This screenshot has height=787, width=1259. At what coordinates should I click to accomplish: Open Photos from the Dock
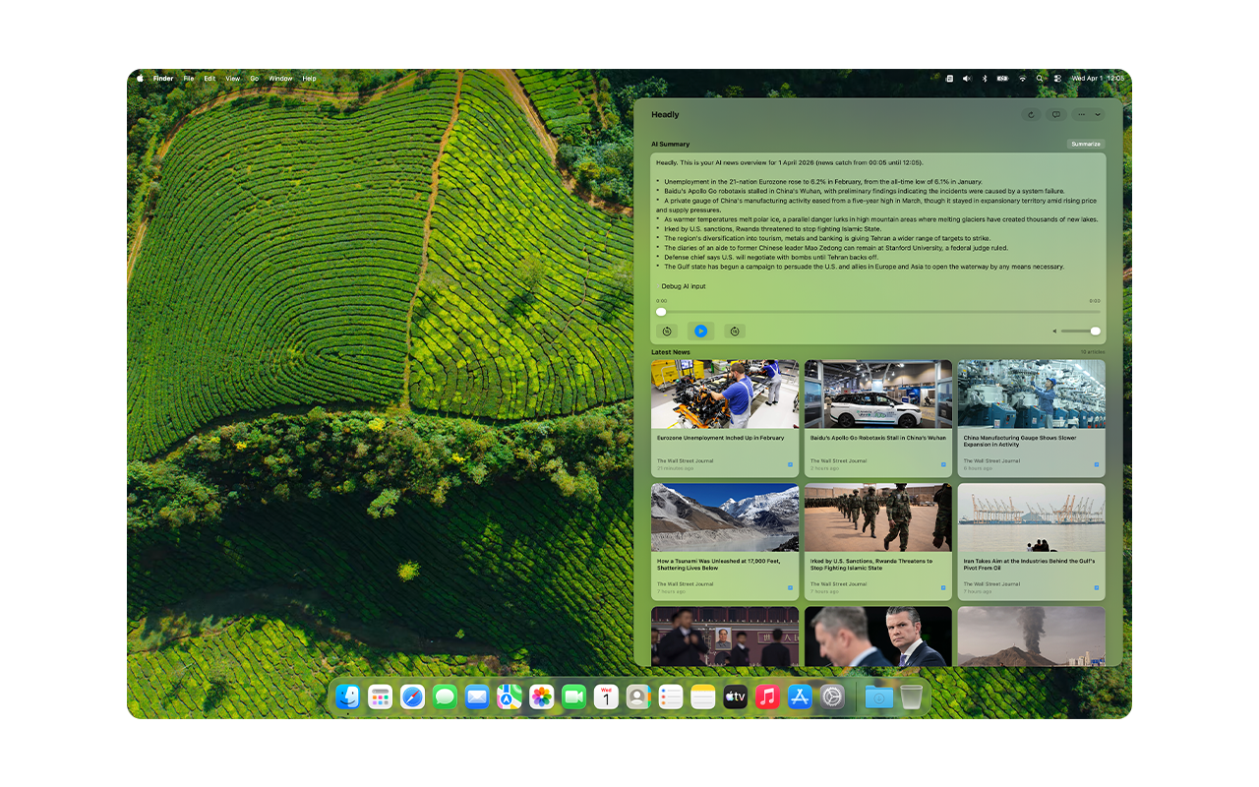point(541,696)
